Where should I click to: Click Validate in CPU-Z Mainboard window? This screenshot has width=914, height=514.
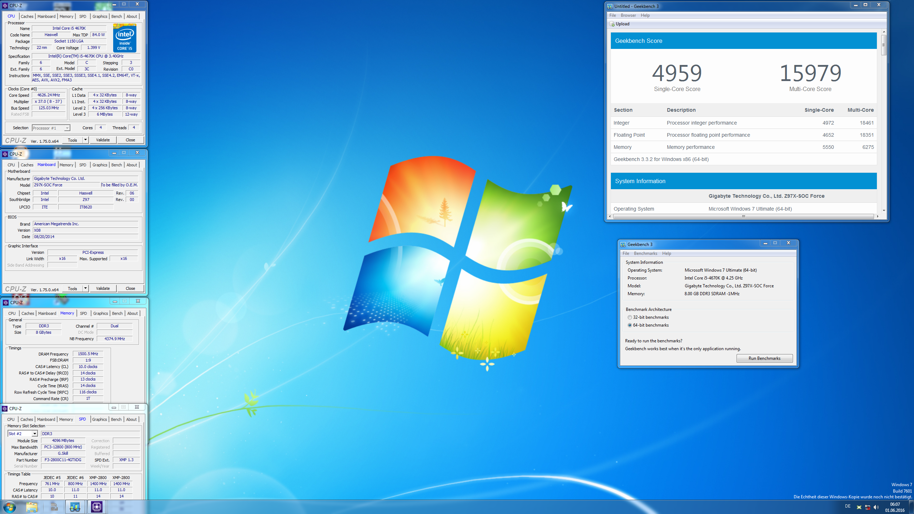(103, 288)
